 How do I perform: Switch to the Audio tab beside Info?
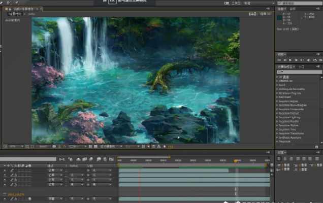point(293,9)
